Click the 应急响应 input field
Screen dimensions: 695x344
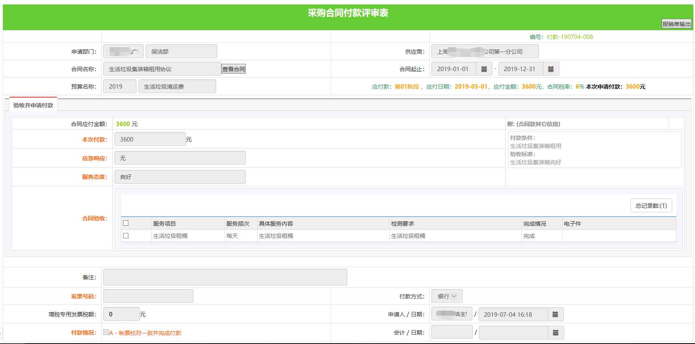(x=180, y=158)
